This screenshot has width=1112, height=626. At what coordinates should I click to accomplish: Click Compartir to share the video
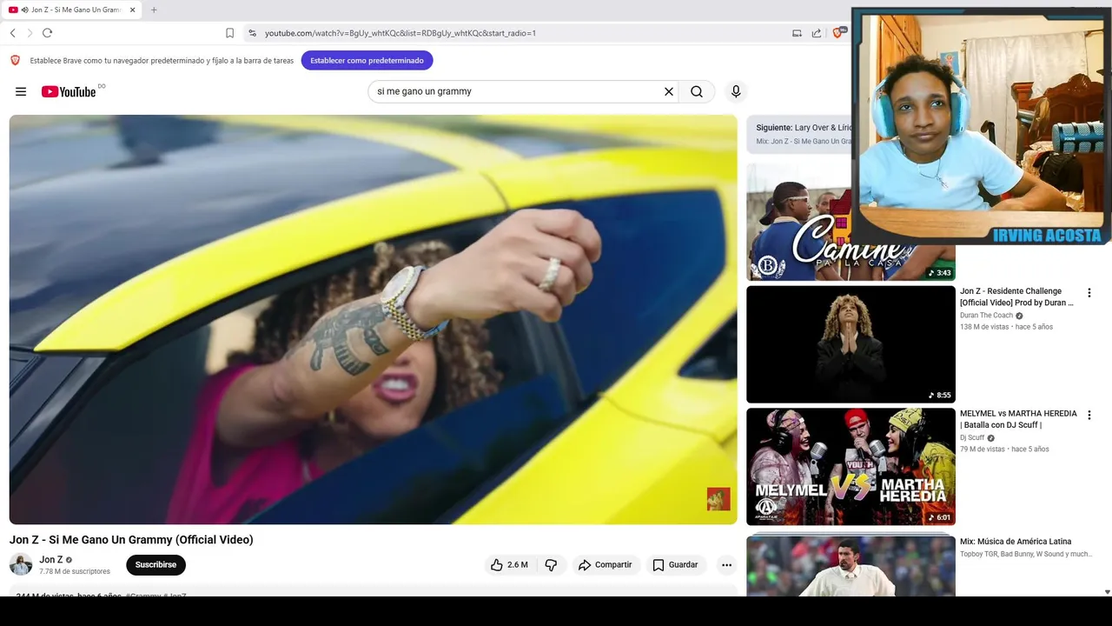click(606, 565)
